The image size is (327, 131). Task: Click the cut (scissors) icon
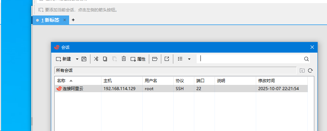96,59
